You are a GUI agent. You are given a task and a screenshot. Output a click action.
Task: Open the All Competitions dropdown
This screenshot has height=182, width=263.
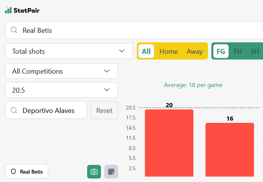(x=62, y=71)
